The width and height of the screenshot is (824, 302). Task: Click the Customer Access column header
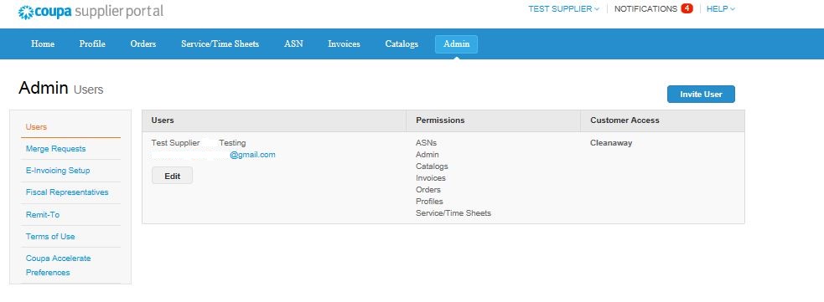(624, 120)
